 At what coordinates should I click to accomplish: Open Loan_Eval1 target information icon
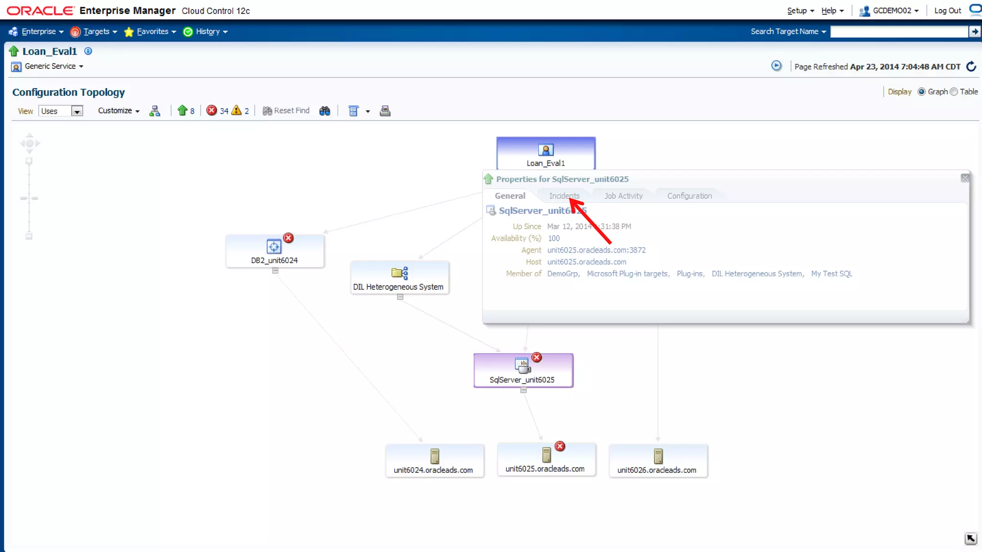[88, 51]
